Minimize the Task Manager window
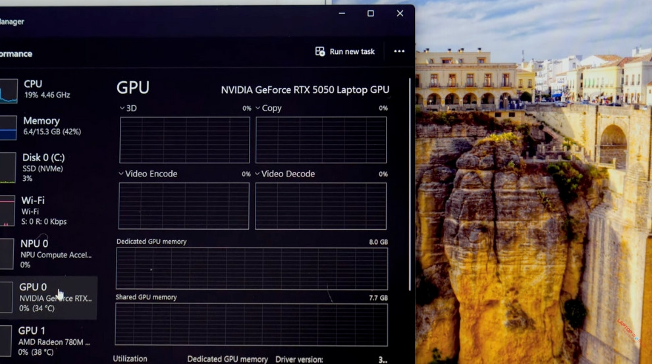This screenshot has height=364, width=652. tap(342, 13)
